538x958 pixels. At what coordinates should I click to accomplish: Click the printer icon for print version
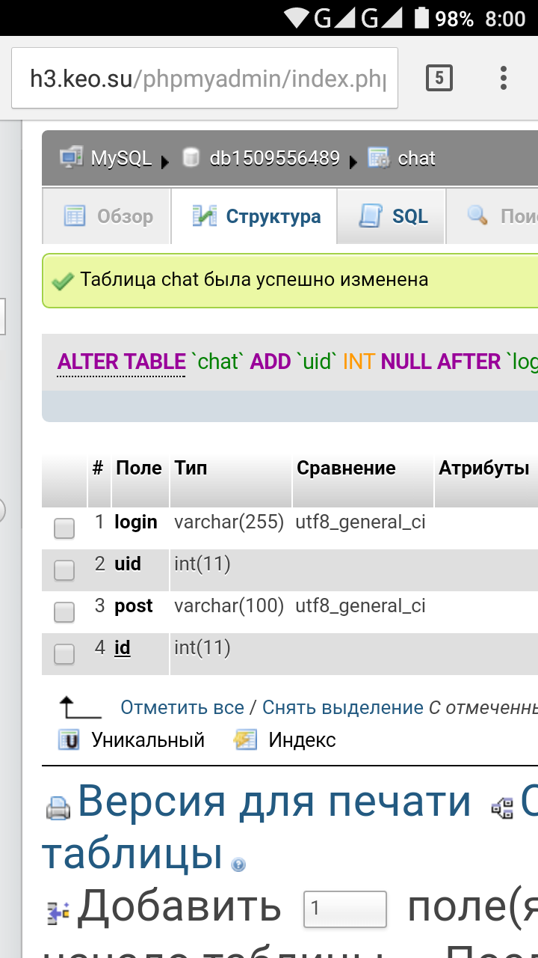[58, 808]
